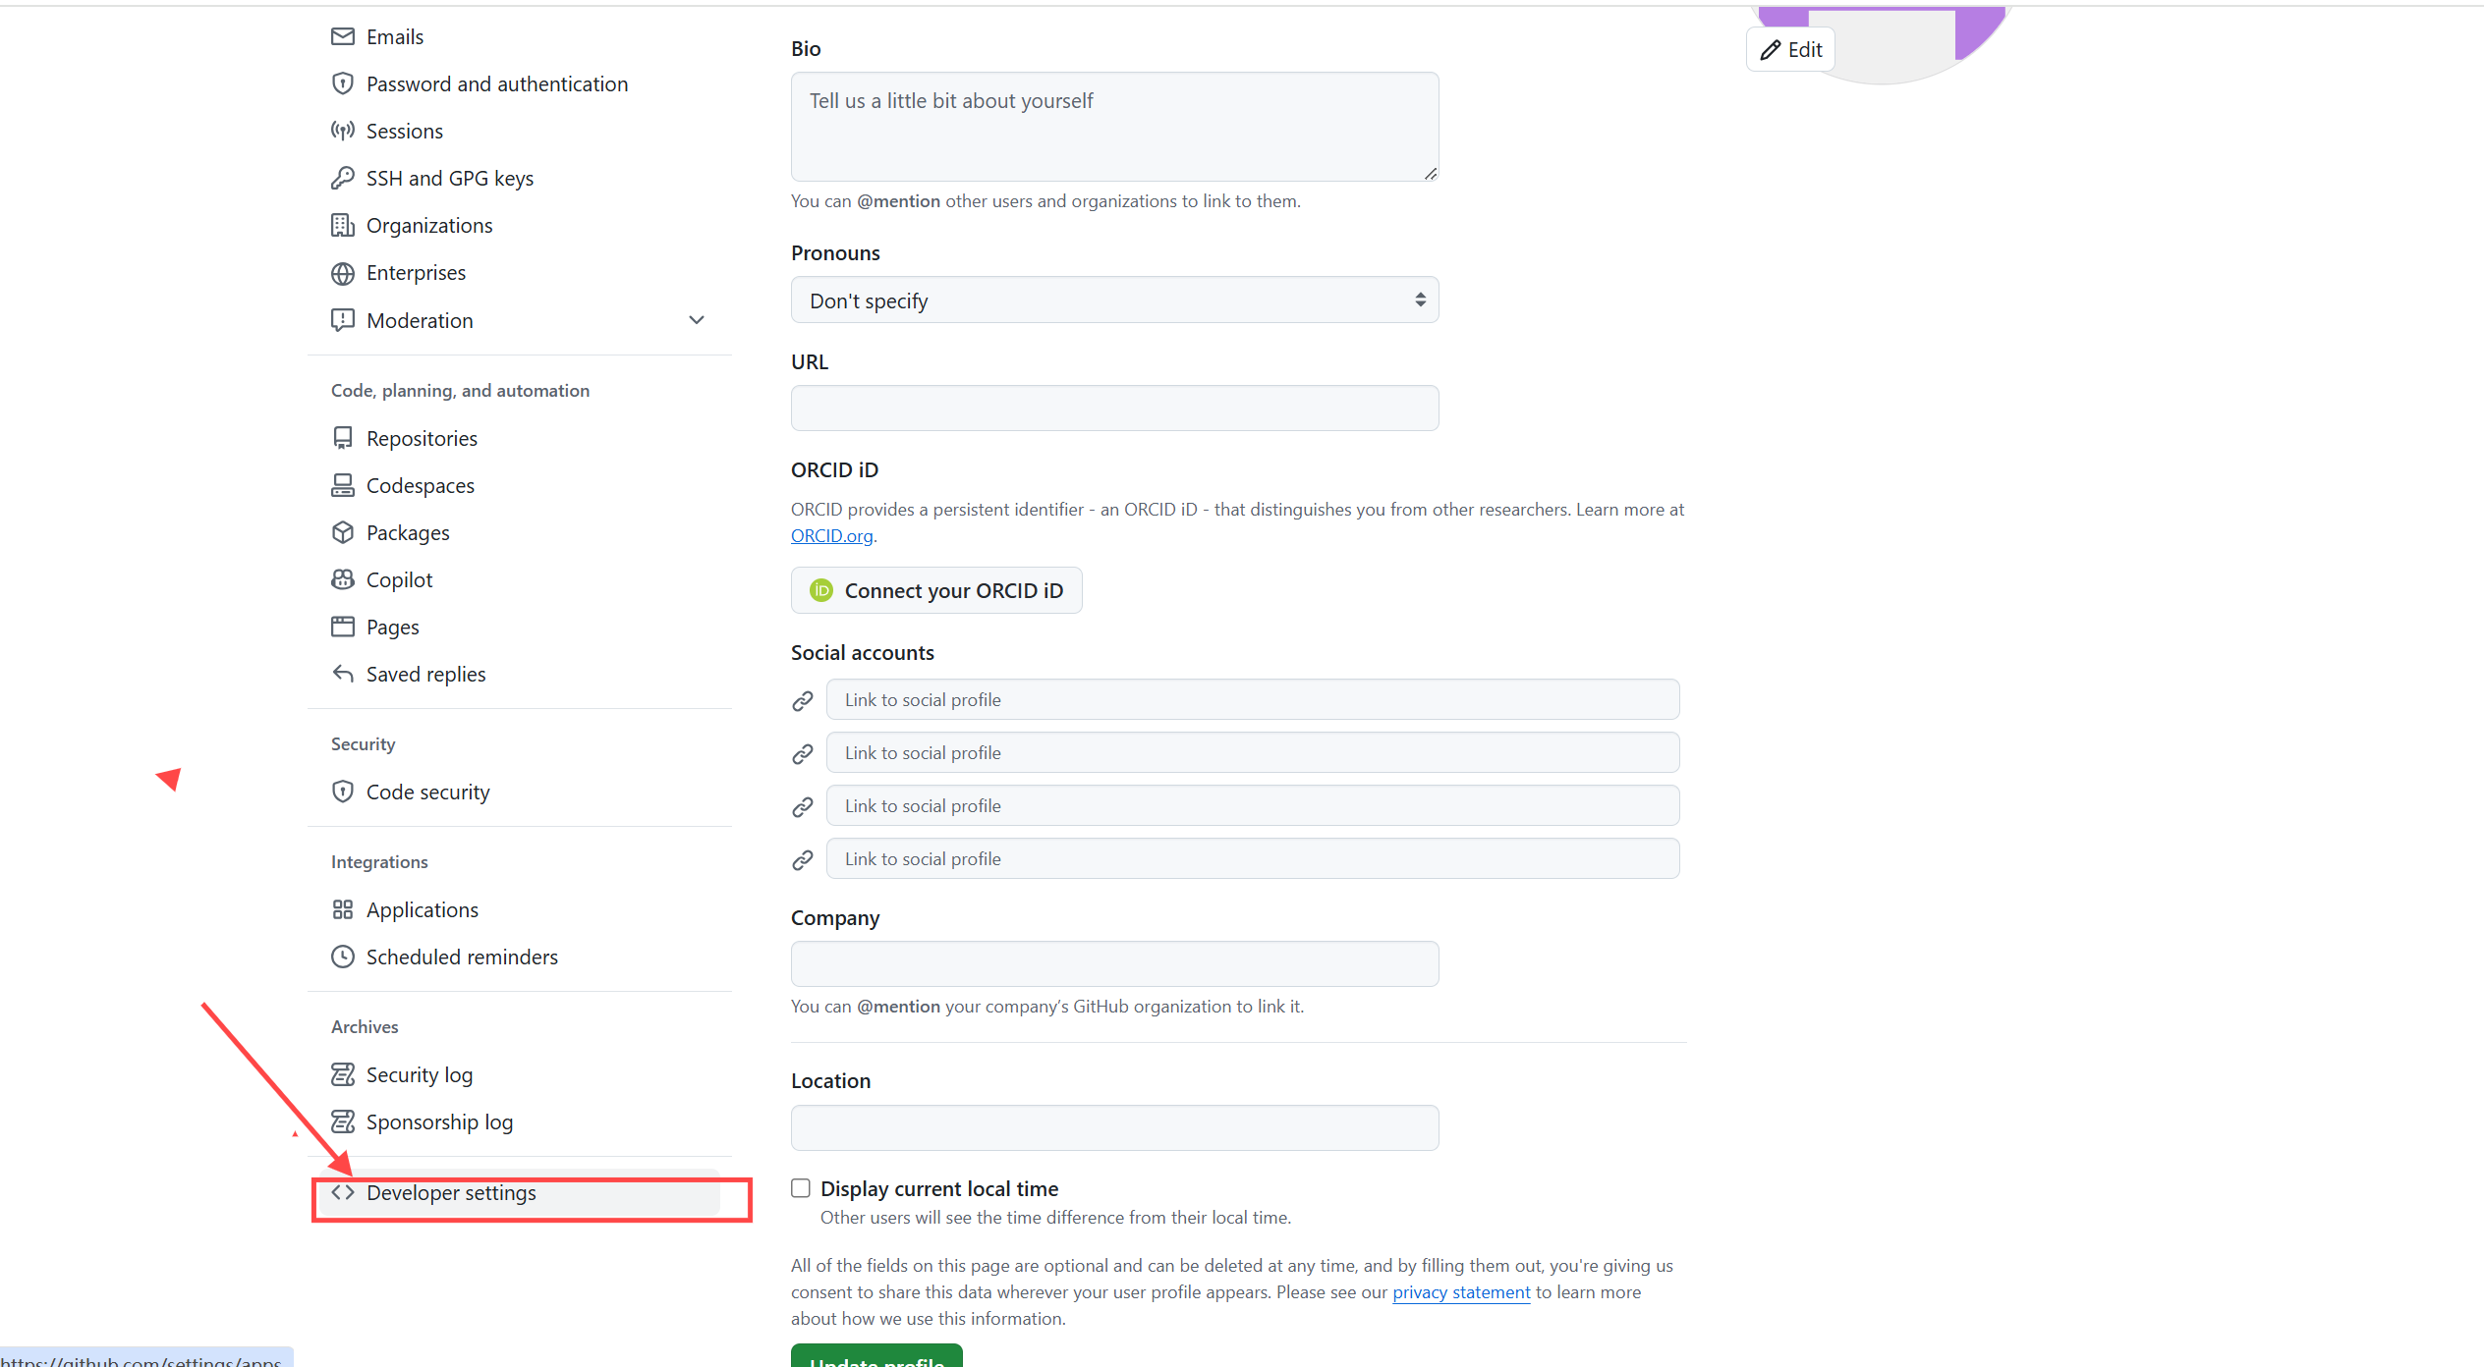Enable Display current local time checkbox
Viewport: 2484px width, 1367px height.
click(x=801, y=1188)
